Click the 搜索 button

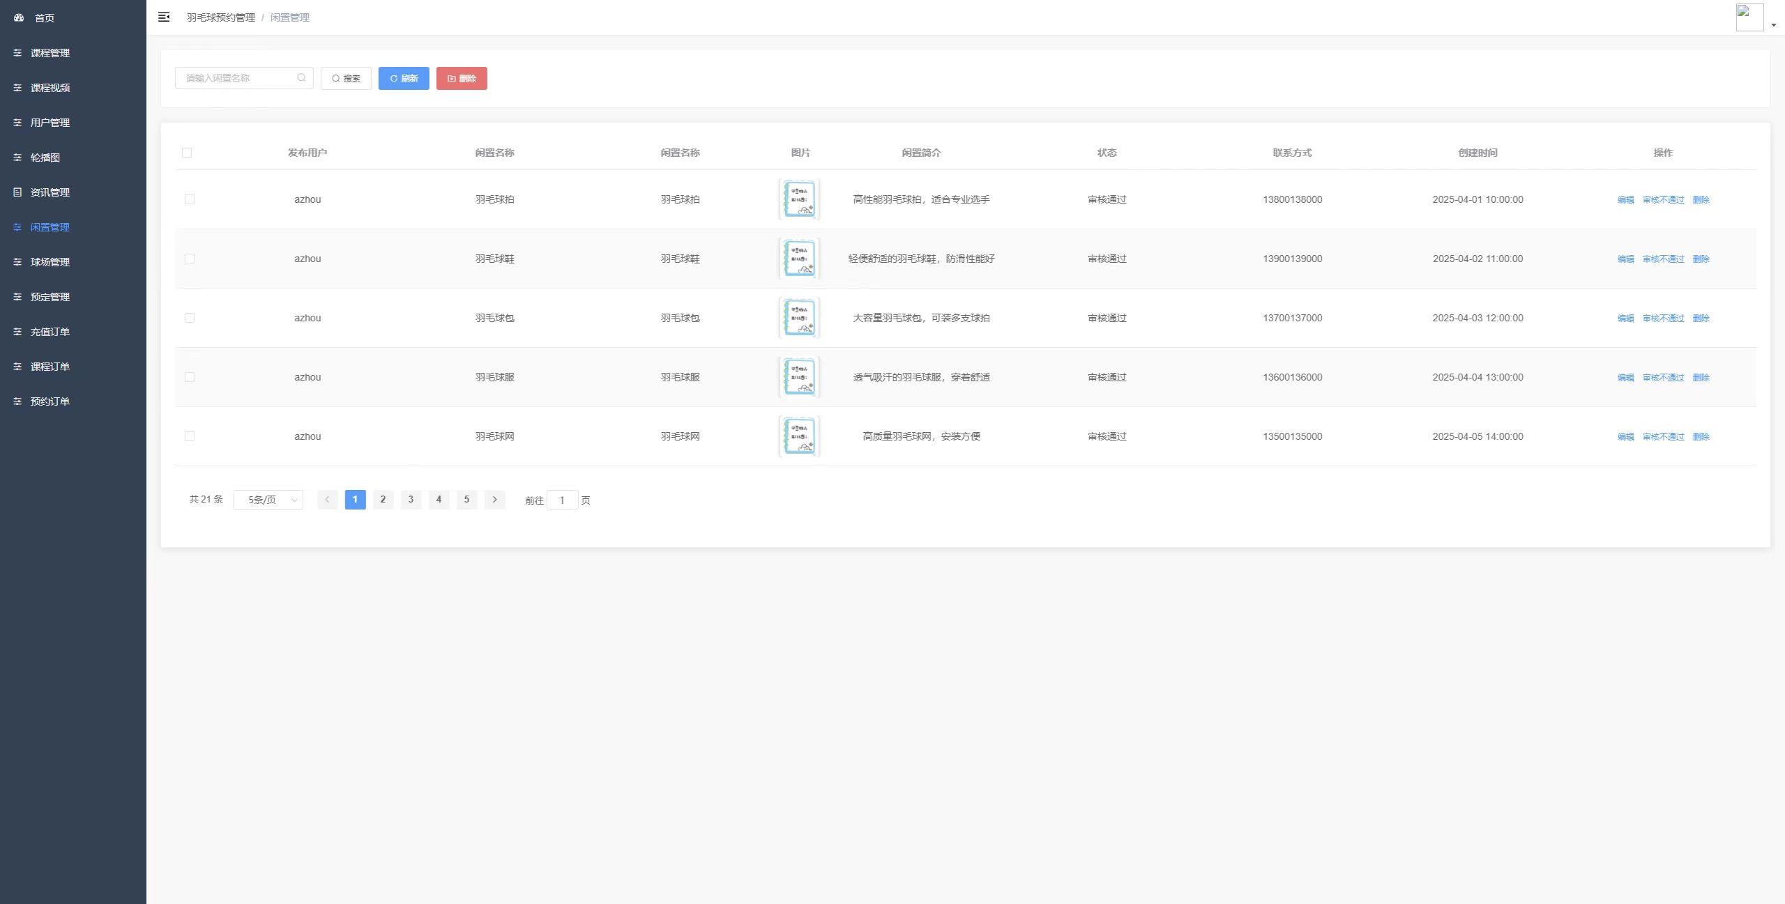[x=346, y=78]
